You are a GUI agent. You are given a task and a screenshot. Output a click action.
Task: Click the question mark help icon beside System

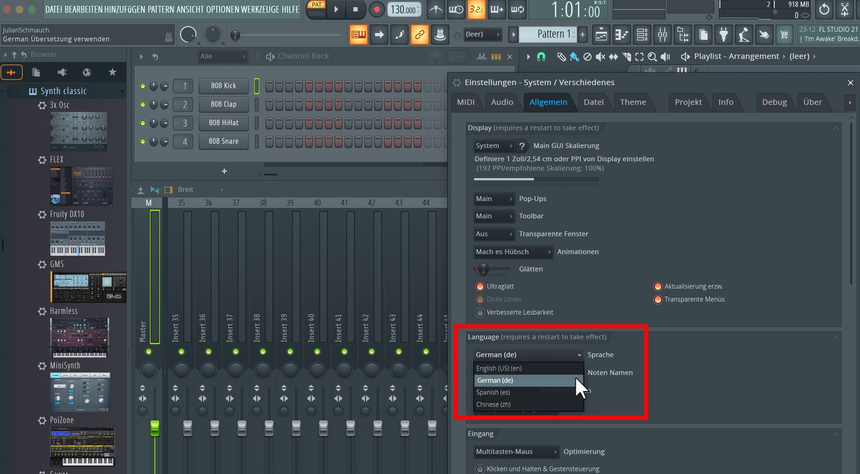(522, 146)
